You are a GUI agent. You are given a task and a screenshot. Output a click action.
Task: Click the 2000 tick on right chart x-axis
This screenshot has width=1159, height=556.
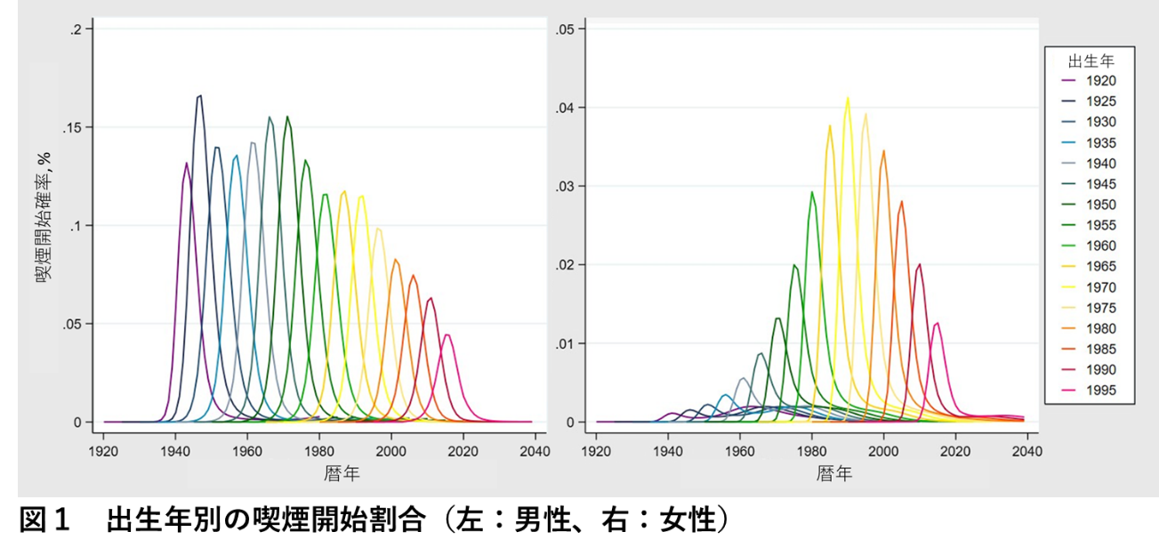(x=883, y=449)
